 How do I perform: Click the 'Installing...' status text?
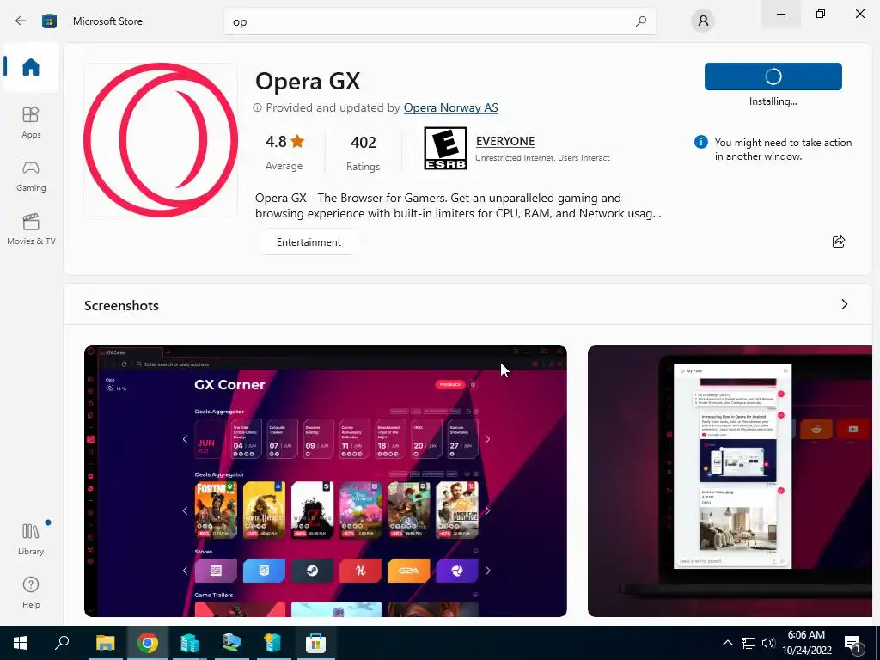(x=773, y=101)
